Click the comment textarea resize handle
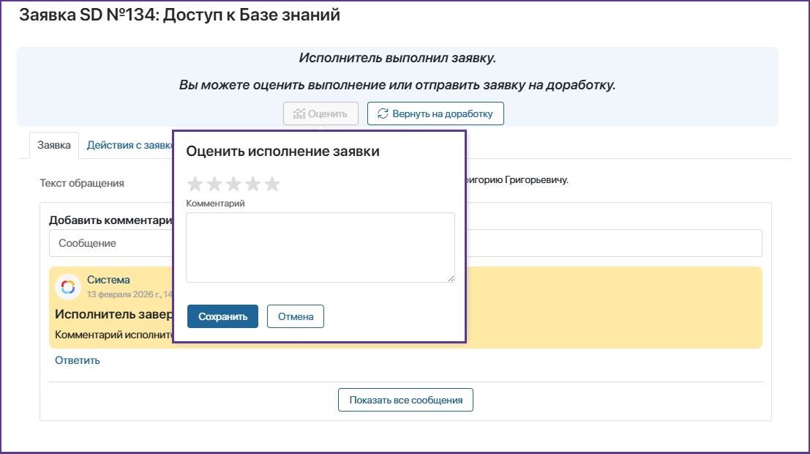810x454 pixels. [451, 278]
